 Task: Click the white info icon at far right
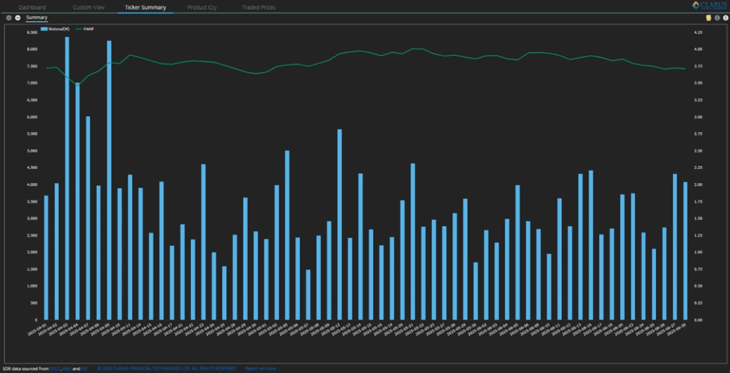(x=724, y=16)
